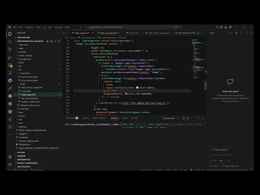Viewport: 260px width, 195px height.
Task: Open the Terminal menu
Action: pyautogui.click(x=58, y=27)
